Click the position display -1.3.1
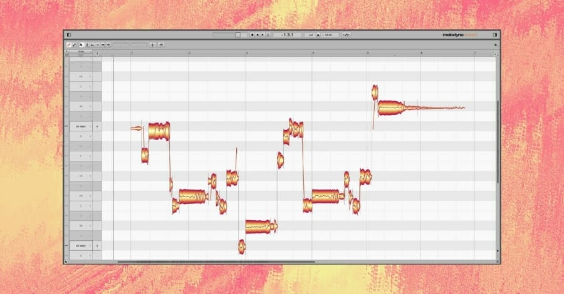This screenshot has height=294, width=564. point(287,35)
